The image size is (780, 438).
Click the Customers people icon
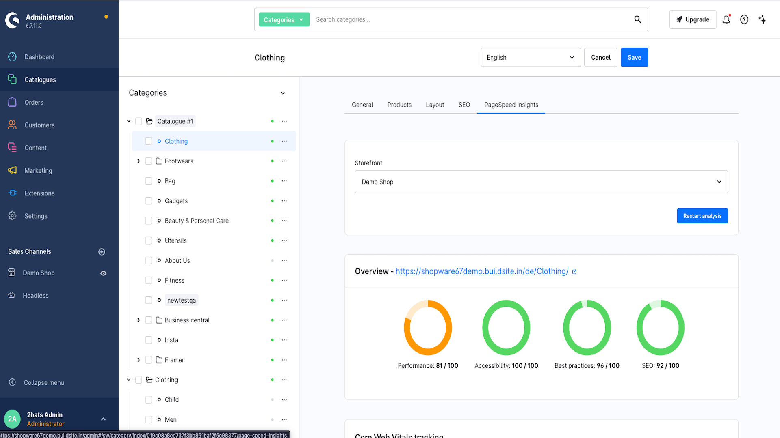click(13, 125)
